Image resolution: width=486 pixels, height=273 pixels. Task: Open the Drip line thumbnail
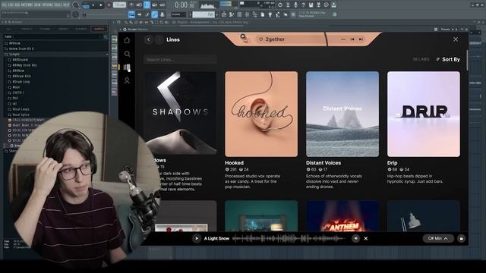pyautogui.click(x=424, y=114)
